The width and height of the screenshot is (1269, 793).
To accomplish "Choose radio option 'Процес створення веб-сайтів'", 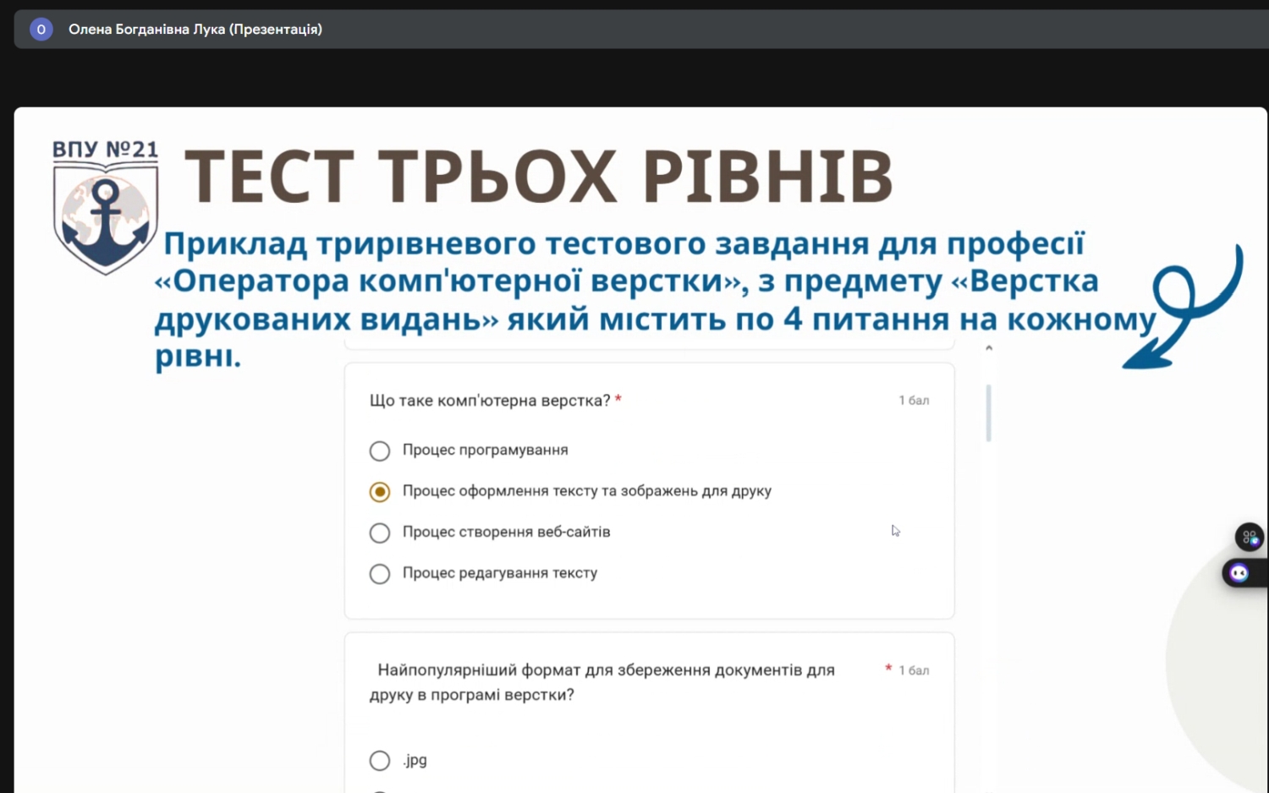I will tap(380, 533).
